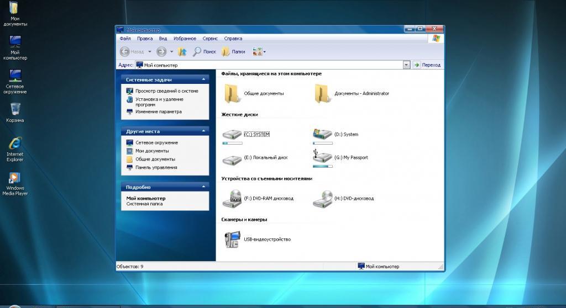This screenshot has height=308, width=566.
Task: Open the Общие документы folder icon
Action: pyautogui.click(x=232, y=93)
